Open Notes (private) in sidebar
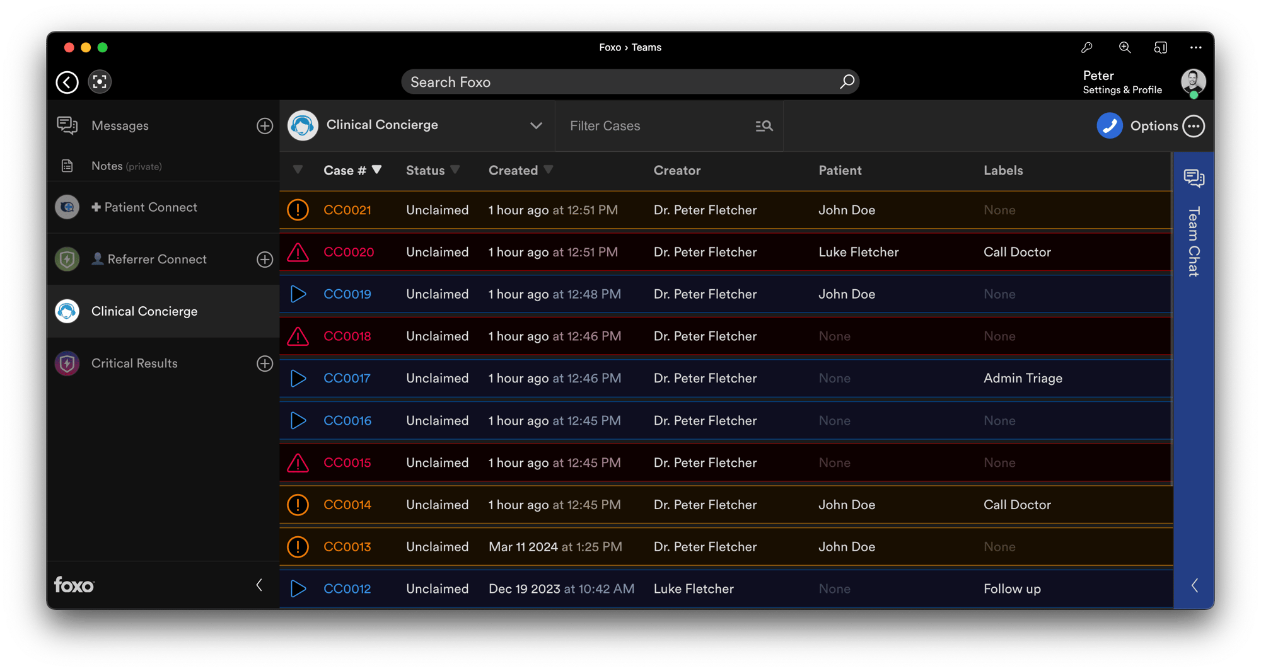 [x=126, y=166]
